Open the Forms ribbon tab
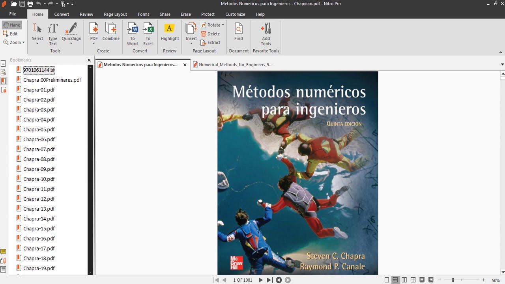Screen dimensions: 505x284 tap(144, 14)
